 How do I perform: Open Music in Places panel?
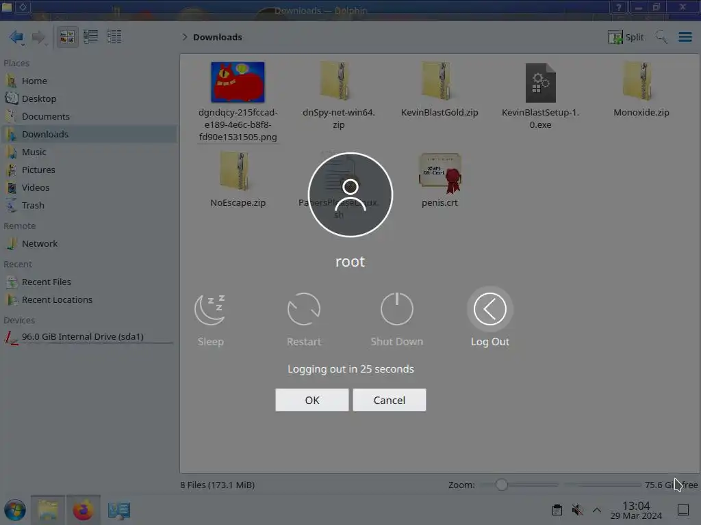tap(88, 152)
